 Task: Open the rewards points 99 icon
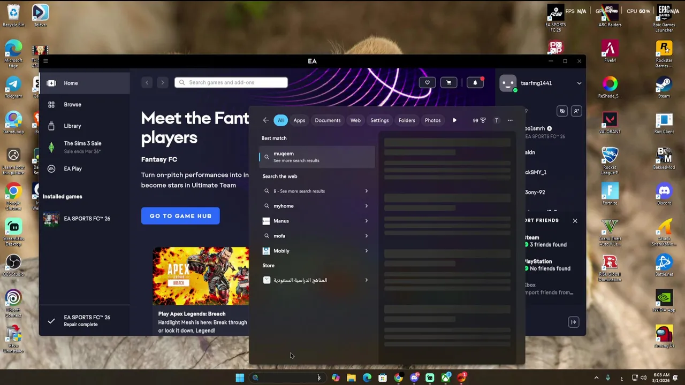[x=479, y=120]
